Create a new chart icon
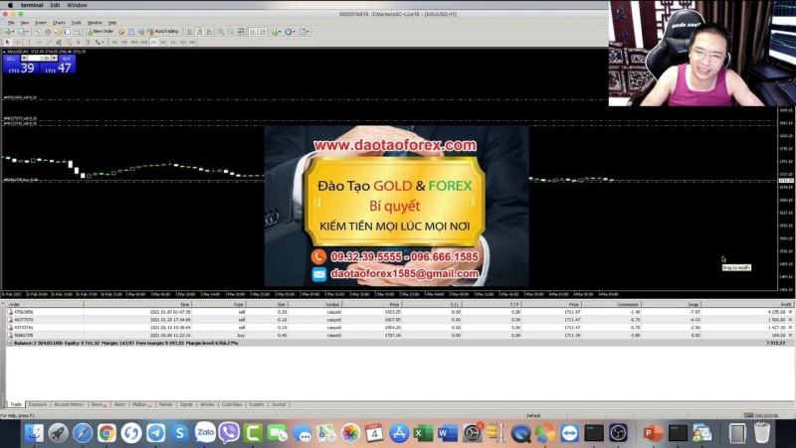 click(x=8, y=32)
